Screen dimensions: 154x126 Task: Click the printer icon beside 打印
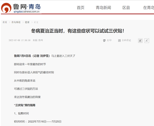(104, 40)
